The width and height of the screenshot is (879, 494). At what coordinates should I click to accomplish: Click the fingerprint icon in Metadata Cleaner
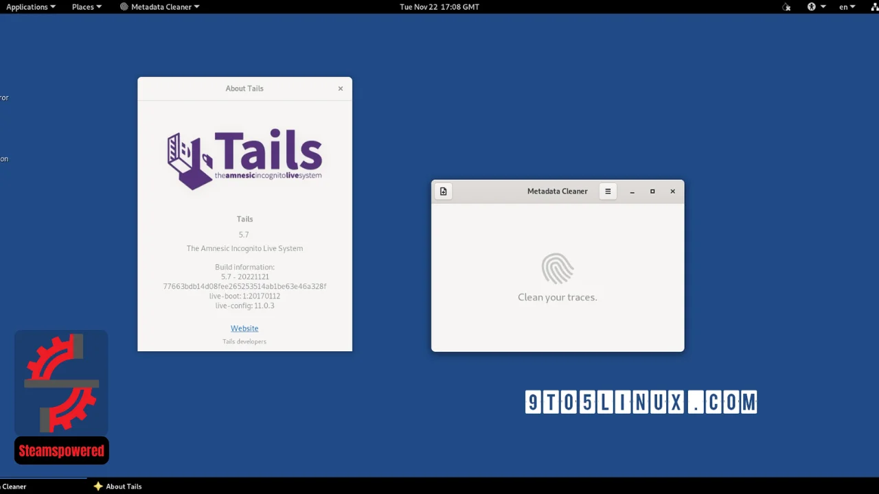[x=558, y=269]
